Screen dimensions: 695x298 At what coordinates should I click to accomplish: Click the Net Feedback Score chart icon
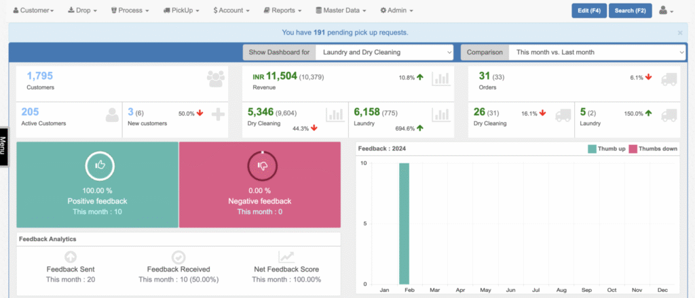286,257
